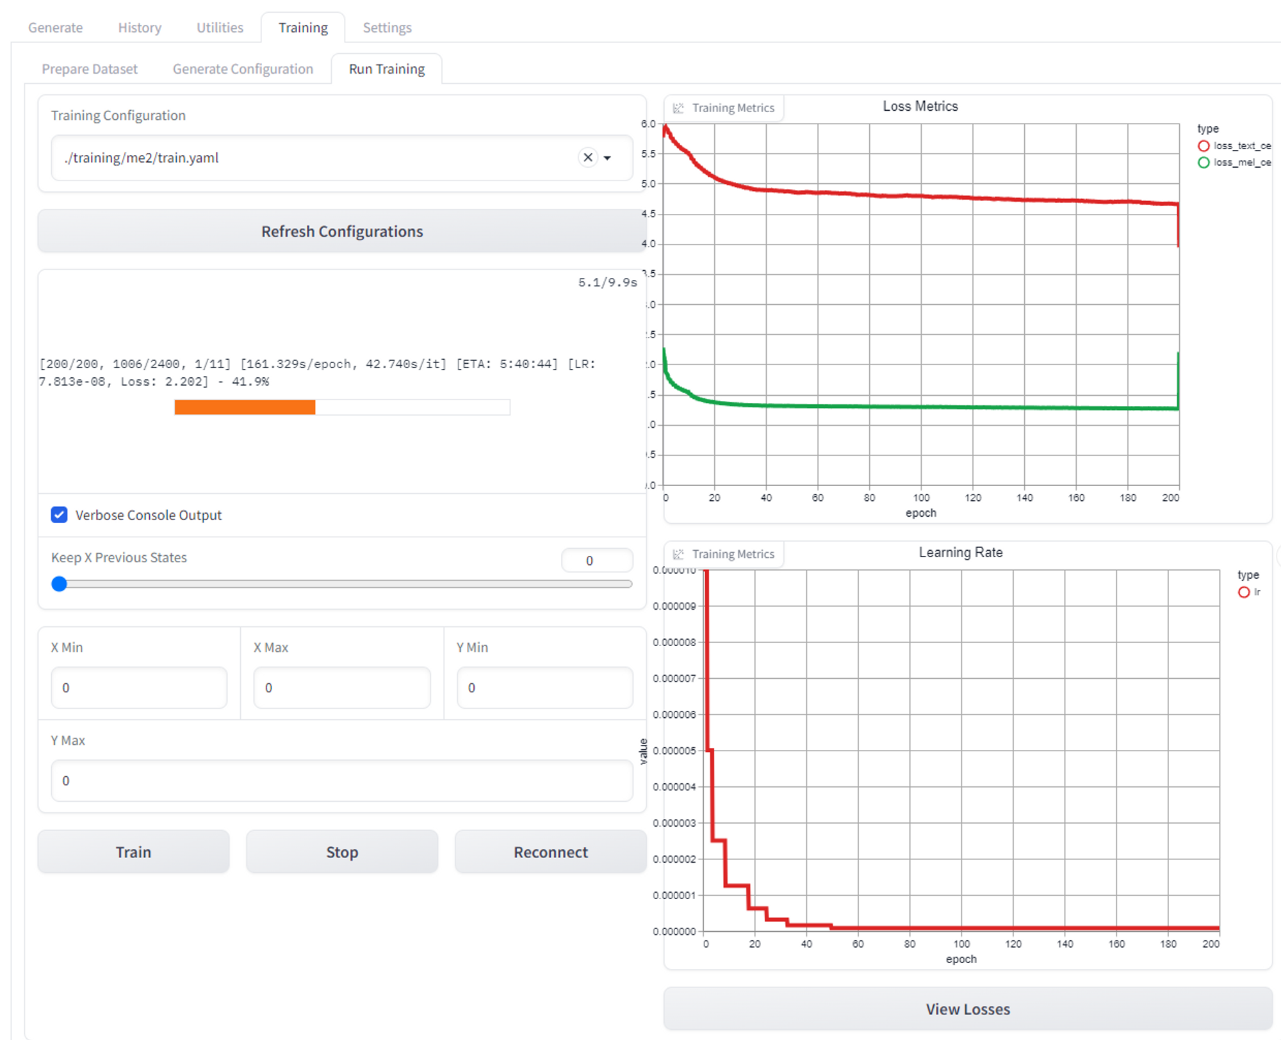Click the Keep X Previous States number box
The image size is (1281, 1040).
tap(597, 561)
